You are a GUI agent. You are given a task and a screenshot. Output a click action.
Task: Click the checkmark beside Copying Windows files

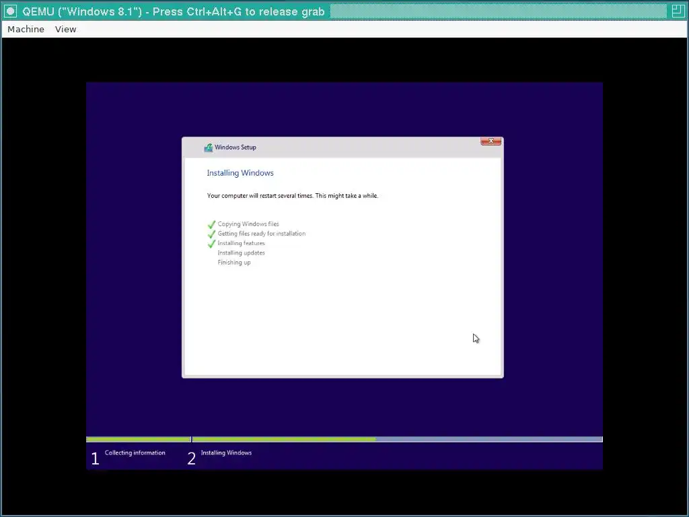click(211, 224)
